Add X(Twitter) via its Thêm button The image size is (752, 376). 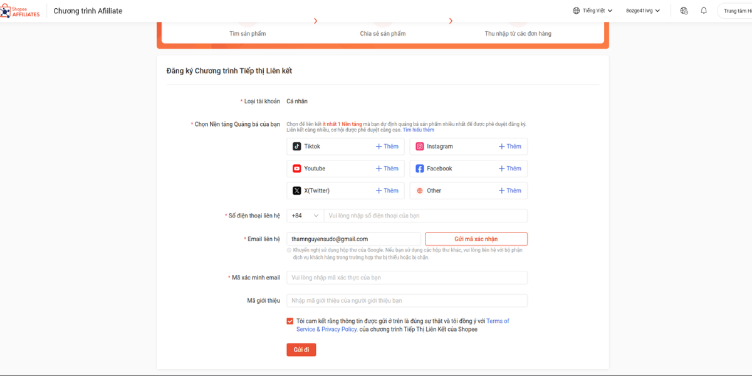point(387,191)
